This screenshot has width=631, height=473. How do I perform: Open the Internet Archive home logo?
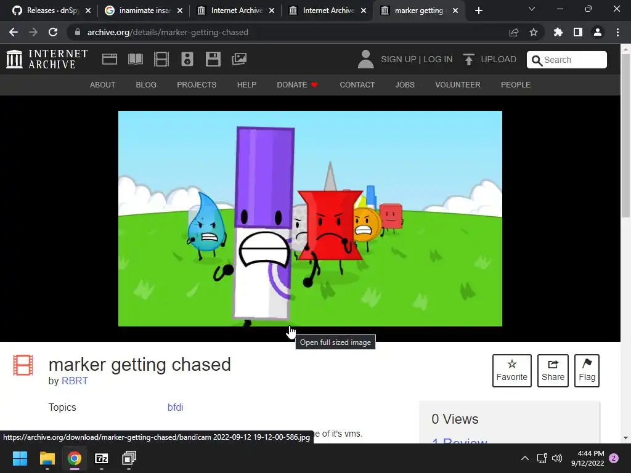(x=47, y=59)
